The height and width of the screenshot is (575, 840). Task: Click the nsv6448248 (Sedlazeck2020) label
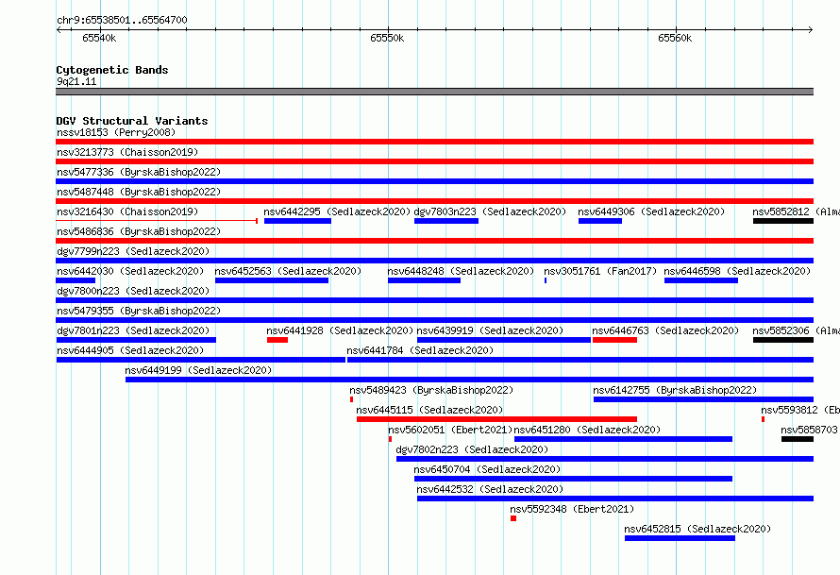[x=461, y=271]
